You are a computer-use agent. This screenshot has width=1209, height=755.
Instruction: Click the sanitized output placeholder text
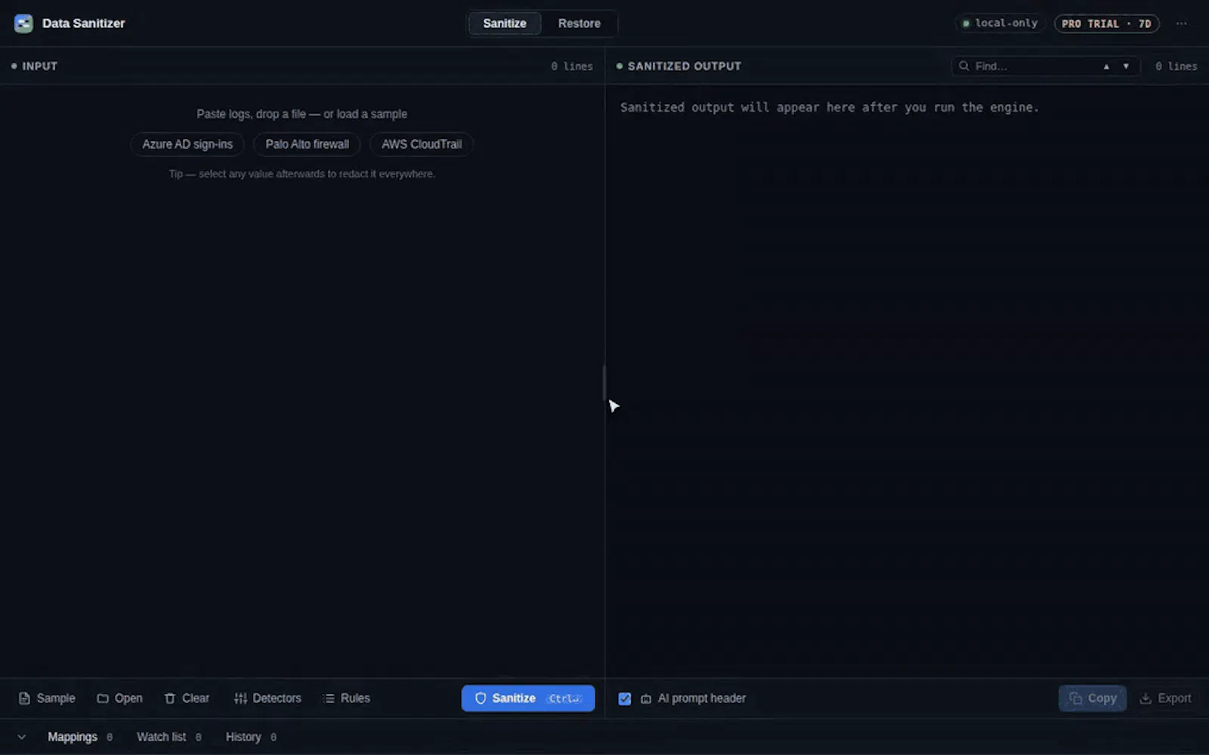pos(830,107)
